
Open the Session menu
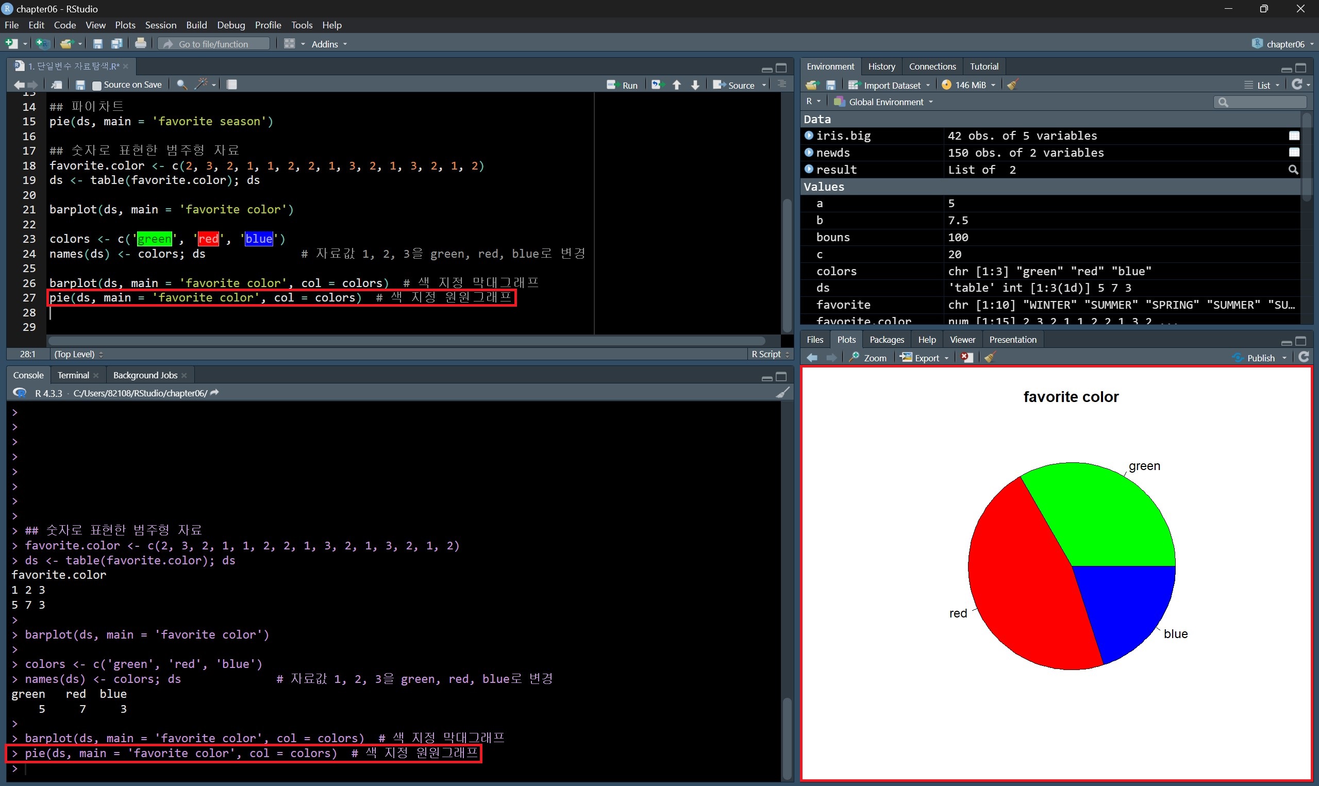tap(160, 25)
